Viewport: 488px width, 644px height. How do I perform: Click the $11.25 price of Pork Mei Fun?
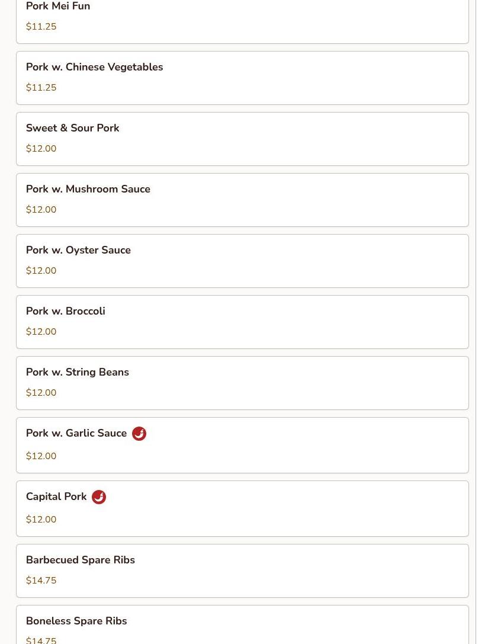click(41, 26)
